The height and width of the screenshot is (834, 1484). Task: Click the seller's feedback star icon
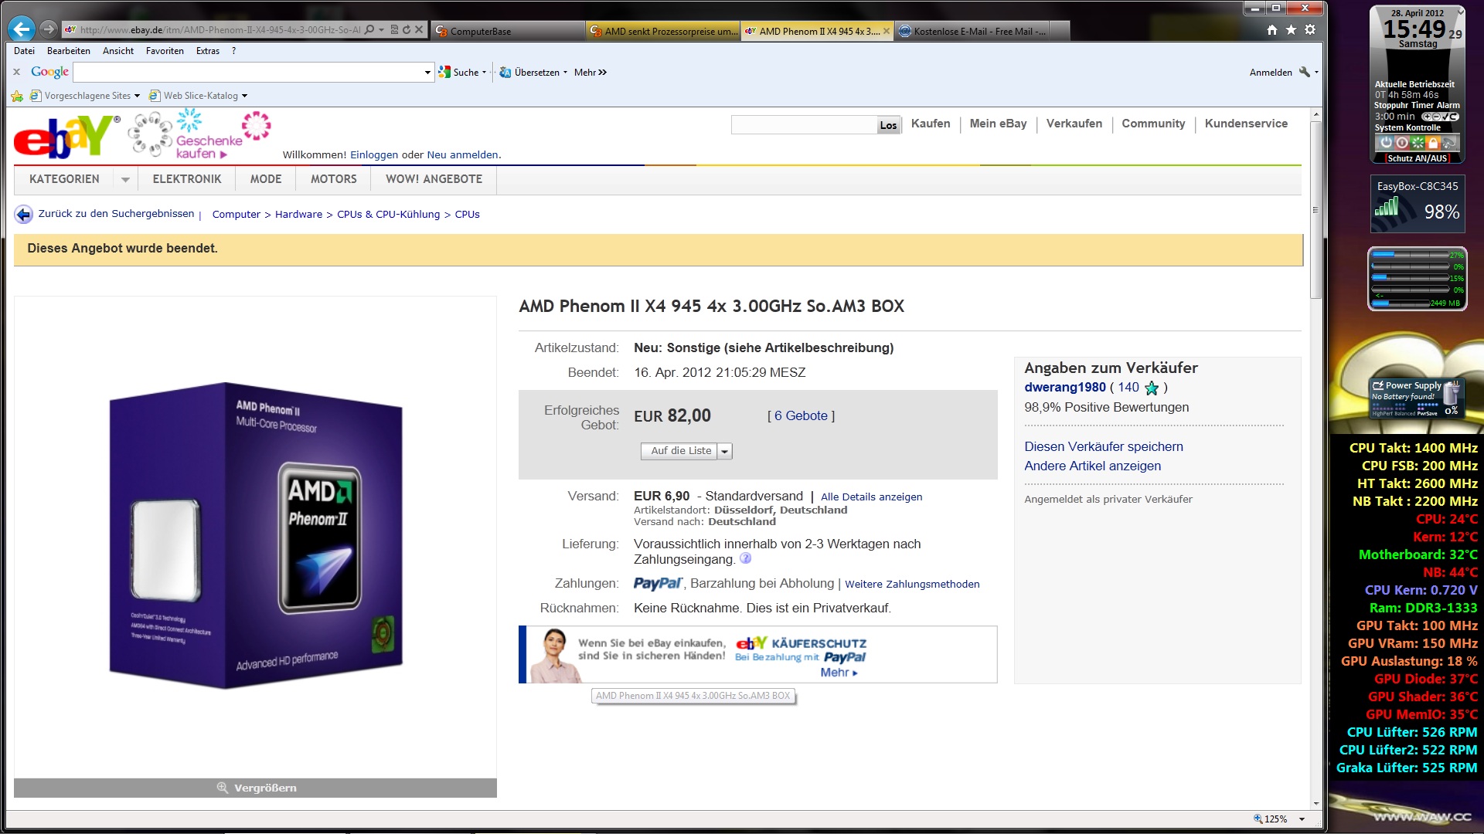pyautogui.click(x=1152, y=388)
